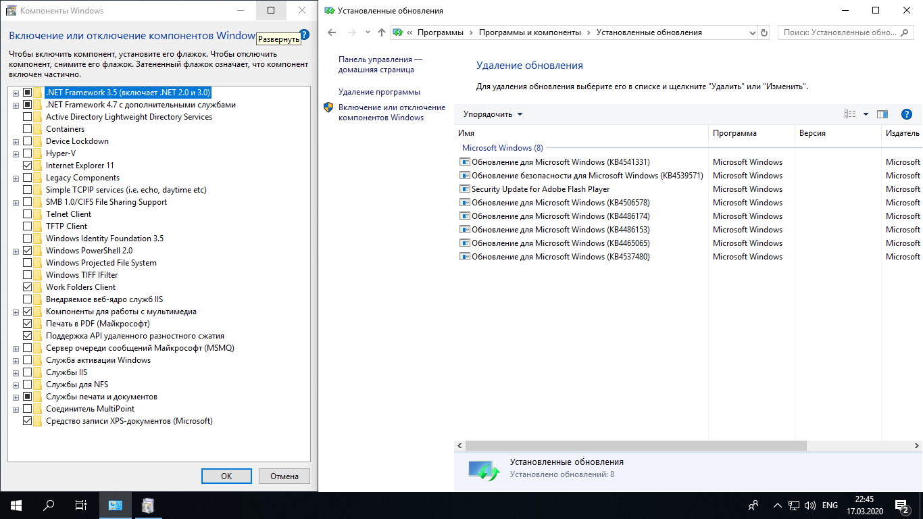Open the Упорядочить menu

tap(493, 114)
